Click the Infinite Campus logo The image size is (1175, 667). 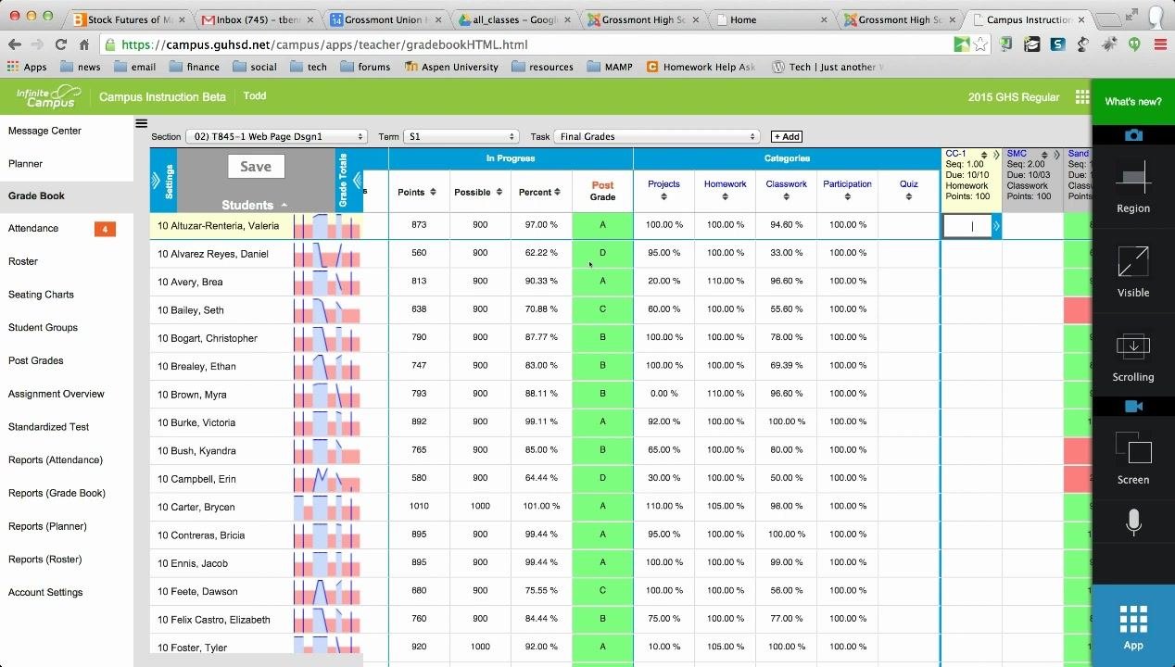pos(49,96)
